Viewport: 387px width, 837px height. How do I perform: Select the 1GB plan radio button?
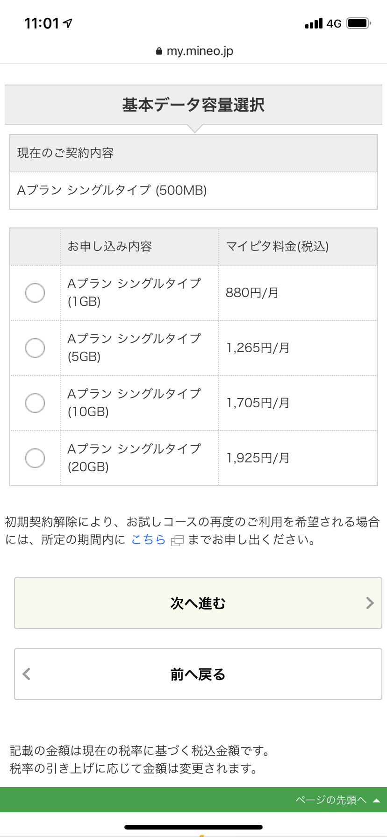(x=35, y=293)
